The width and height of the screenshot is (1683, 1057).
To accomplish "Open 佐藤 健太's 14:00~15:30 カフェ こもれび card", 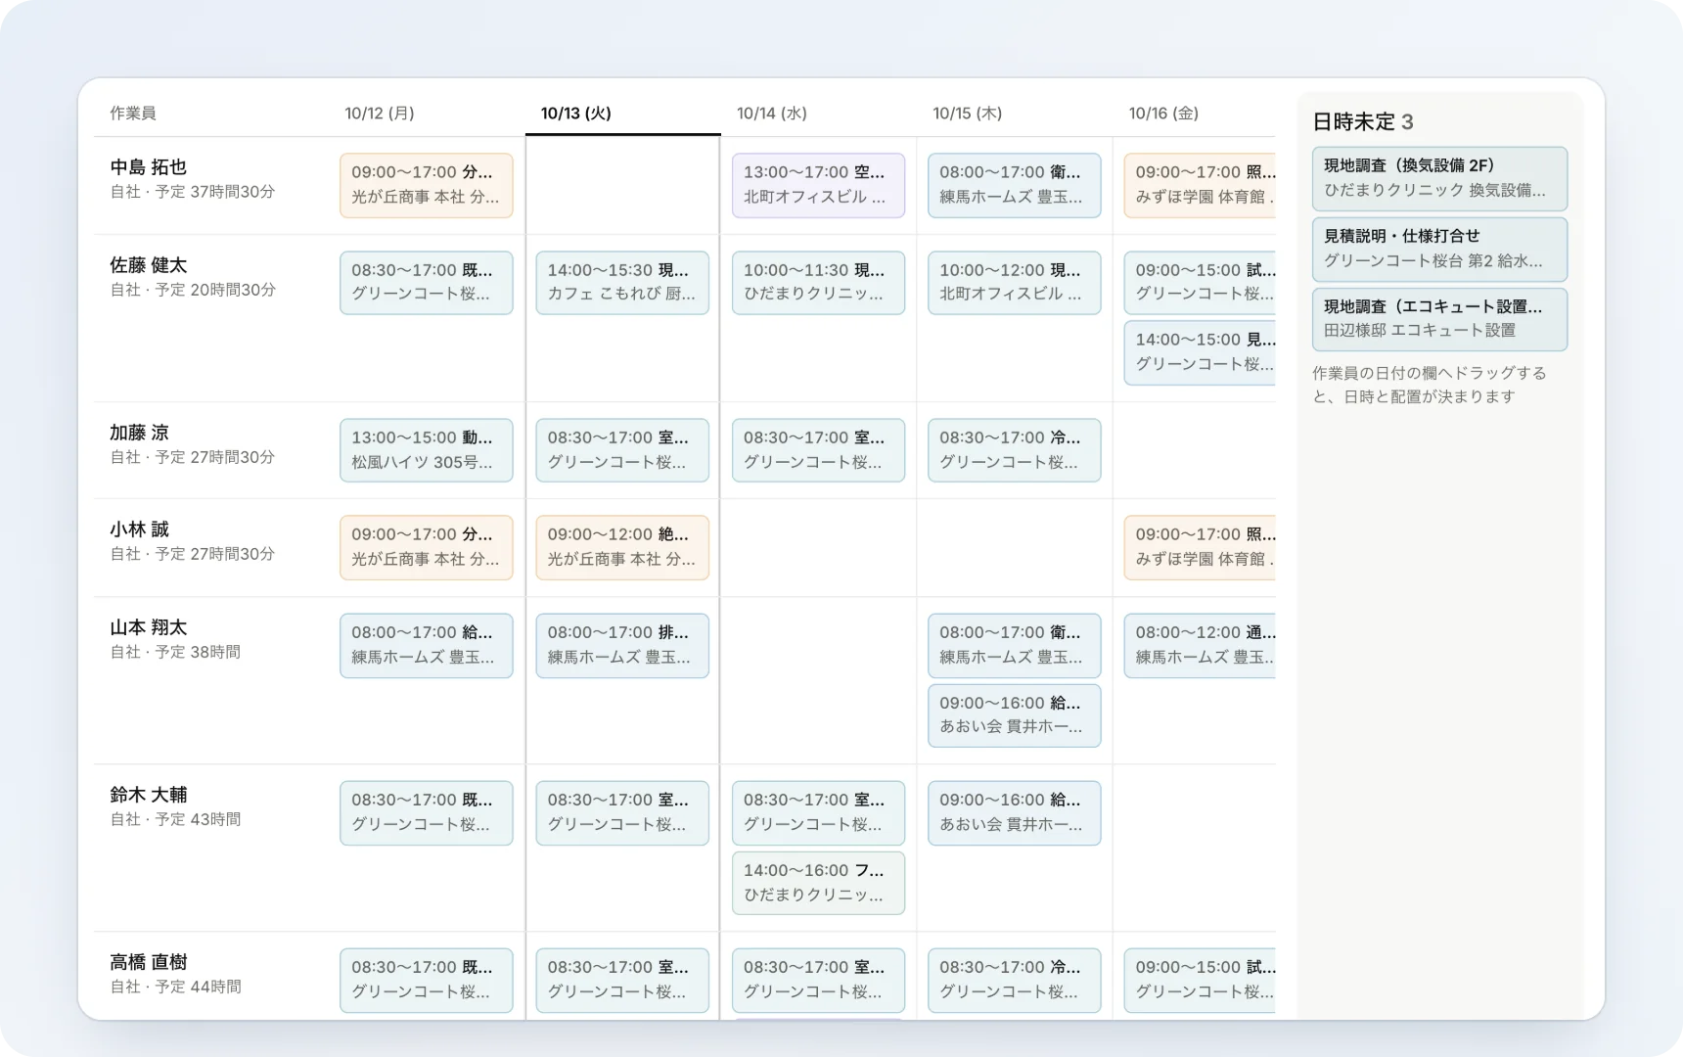I will [x=622, y=283].
